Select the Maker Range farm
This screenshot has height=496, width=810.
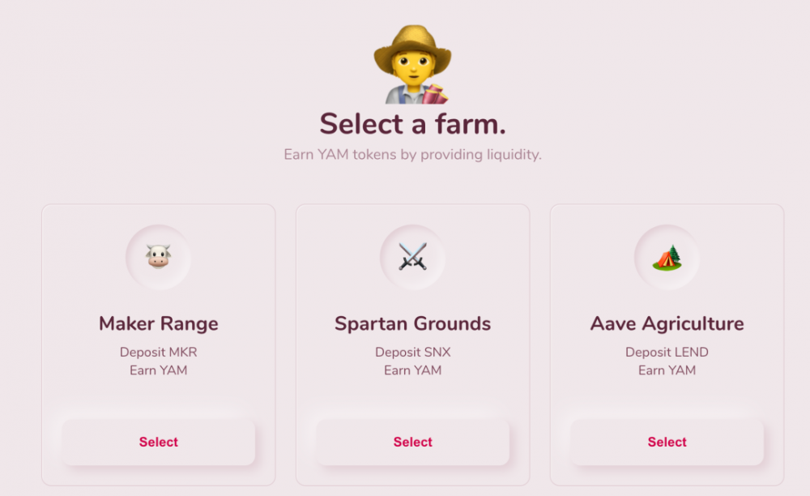[x=159, y=442]
